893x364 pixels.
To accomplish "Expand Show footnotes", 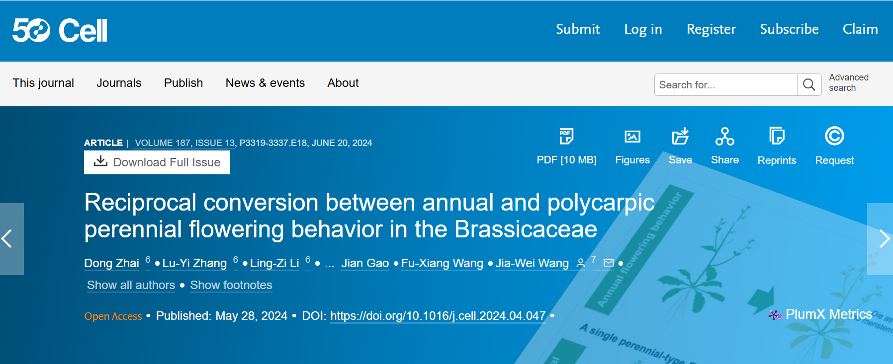I will click(x=231, y=285).
